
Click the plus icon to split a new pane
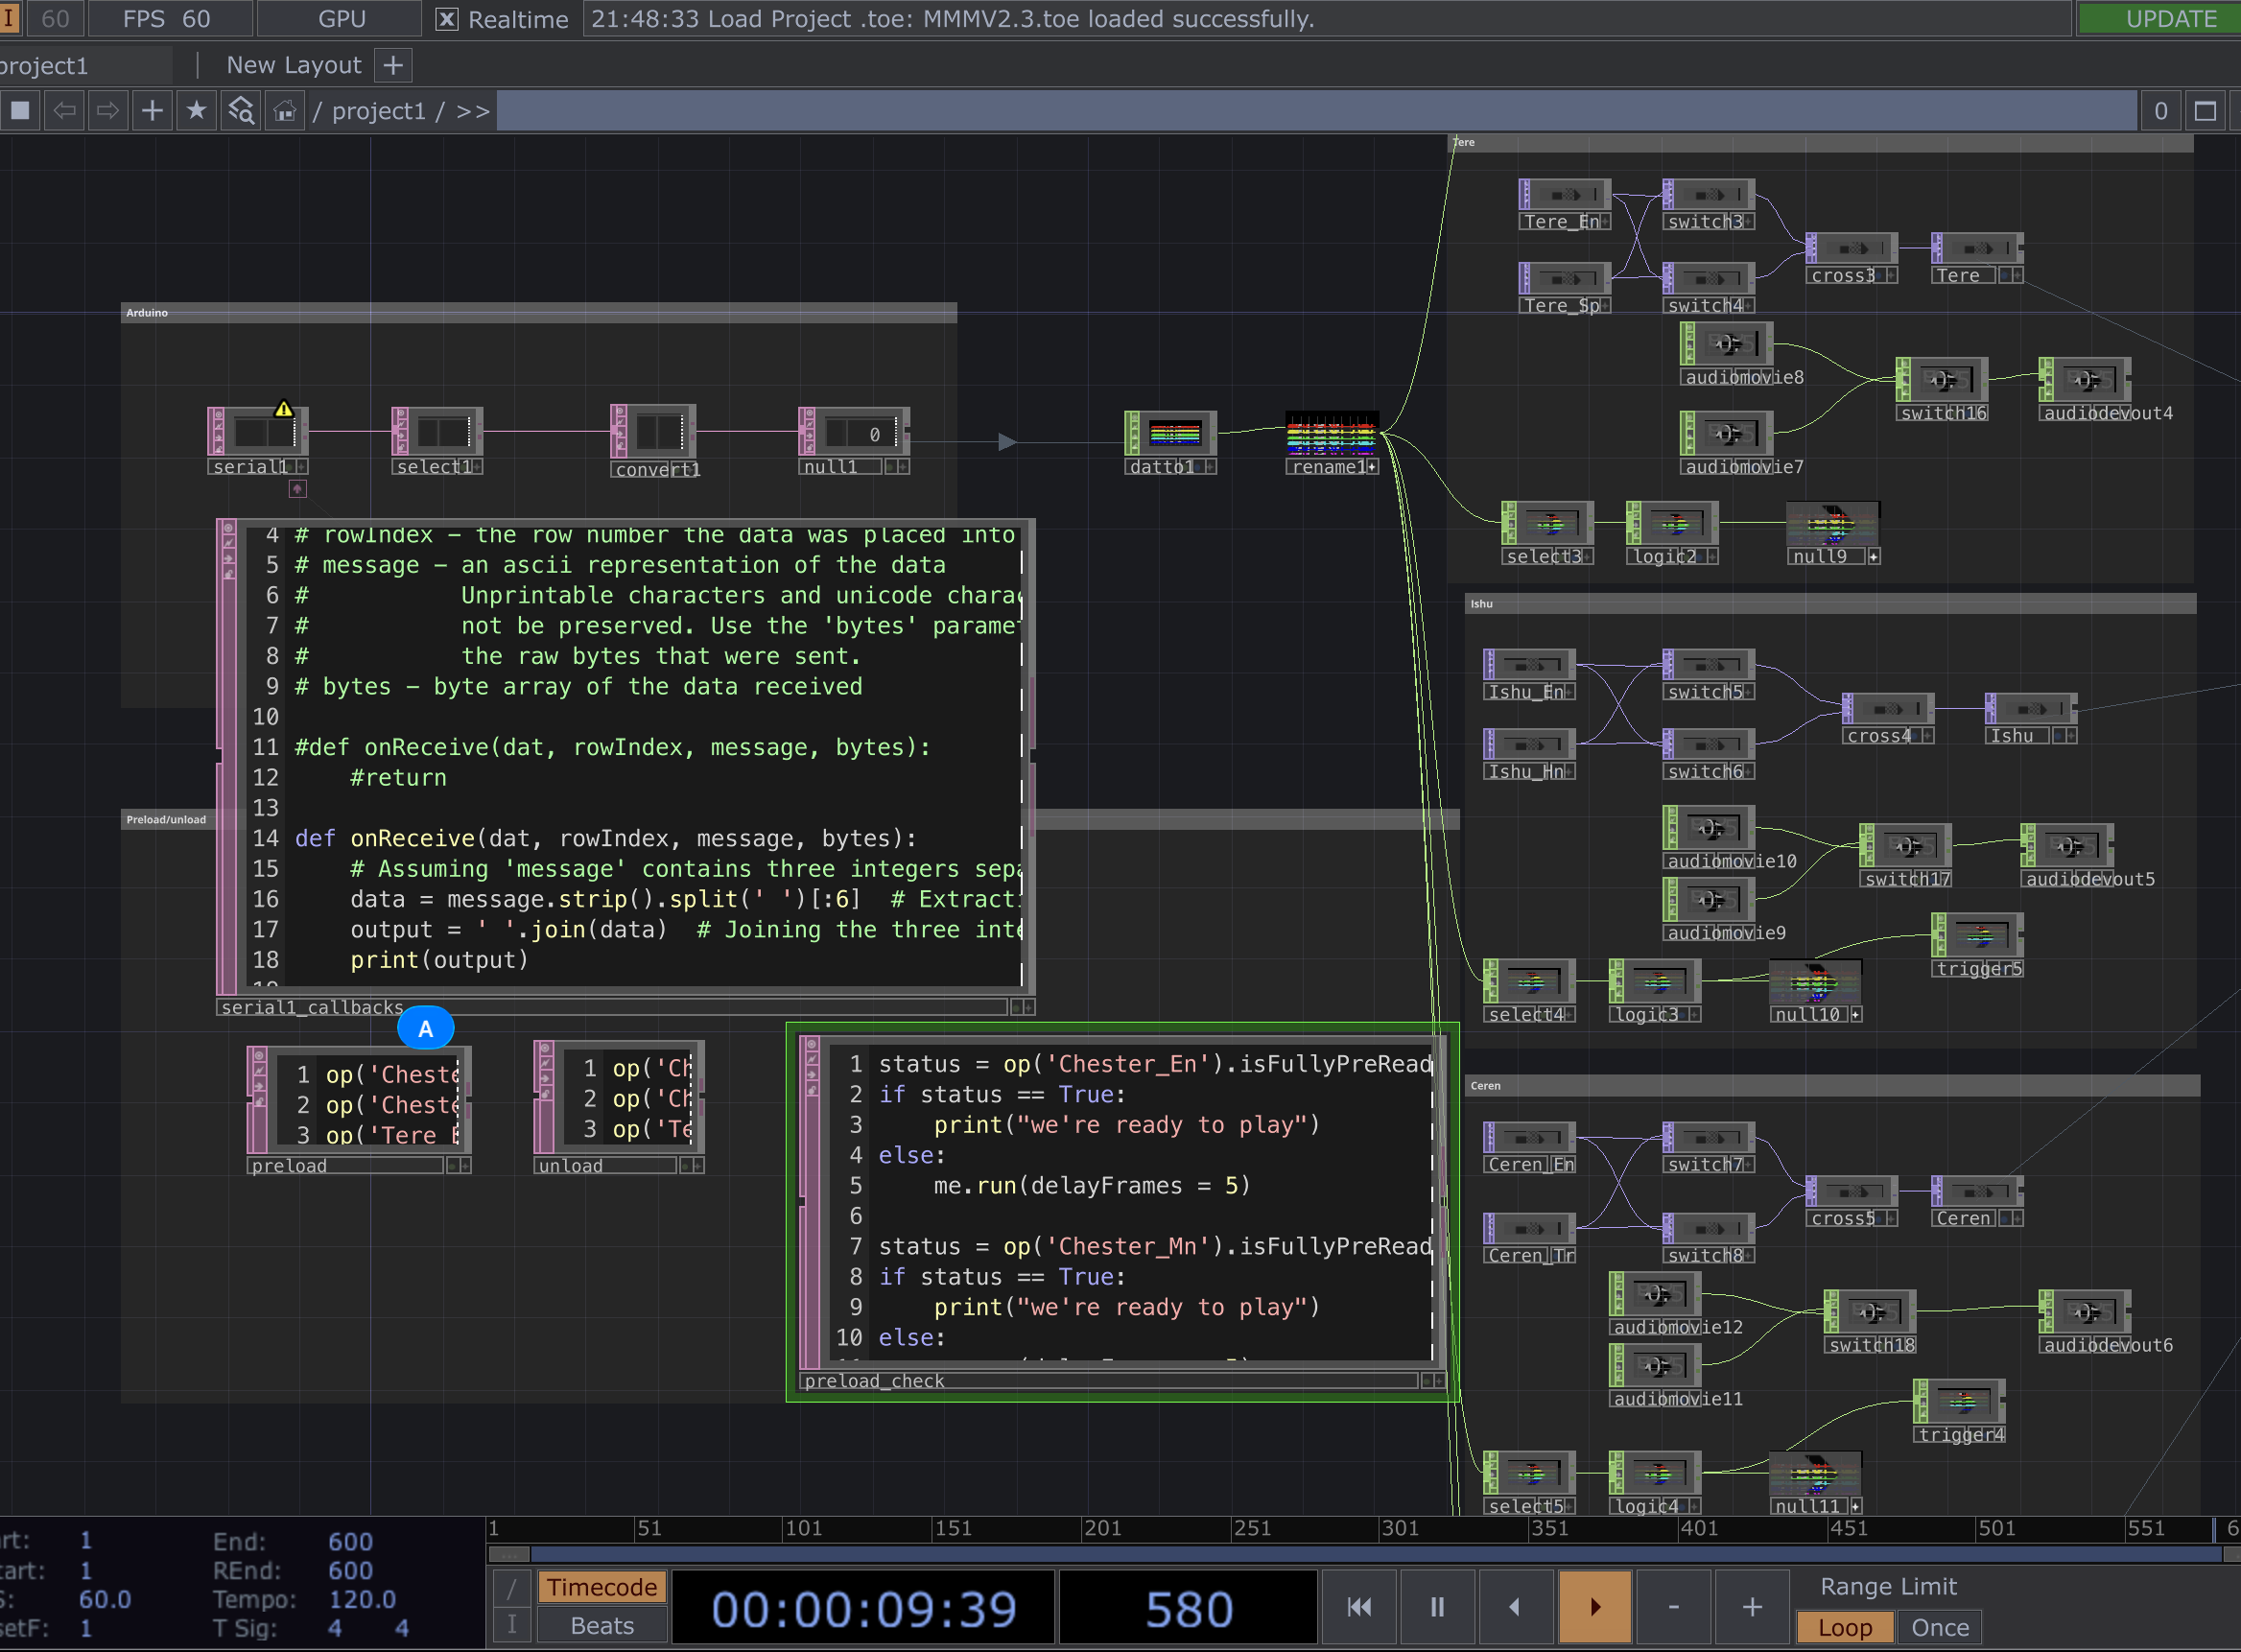coord(152,110)
